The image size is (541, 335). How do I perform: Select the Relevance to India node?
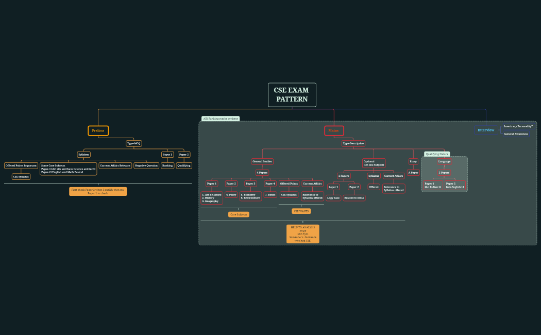(x=354, y=197)
